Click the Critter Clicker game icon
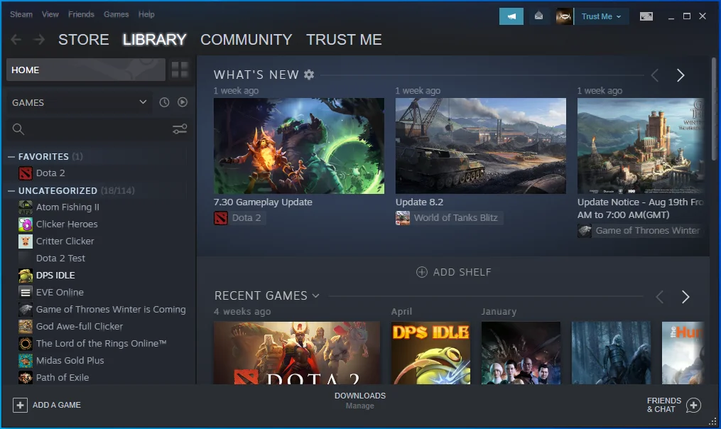Image resolution: width=721 pixels, height=429 pixels. (26, 241)
